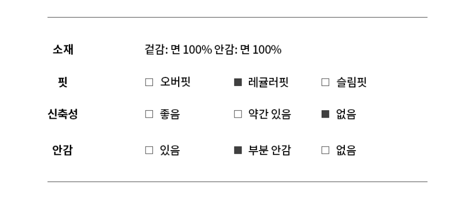The height and width of the screenshot is (201, 475).
Task: Select the 오버핏 option text
Action: pyautogui.click(x=175, y=82)
